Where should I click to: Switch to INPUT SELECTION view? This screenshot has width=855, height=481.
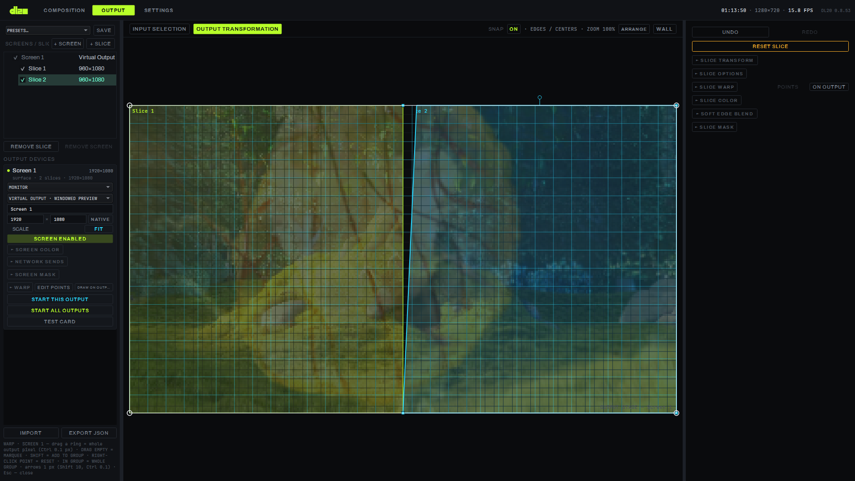tap(159, 29)
